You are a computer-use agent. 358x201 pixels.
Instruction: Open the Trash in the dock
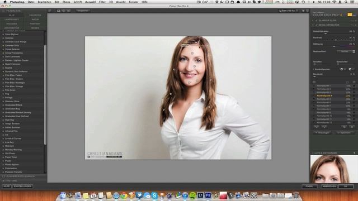[296, 195]
